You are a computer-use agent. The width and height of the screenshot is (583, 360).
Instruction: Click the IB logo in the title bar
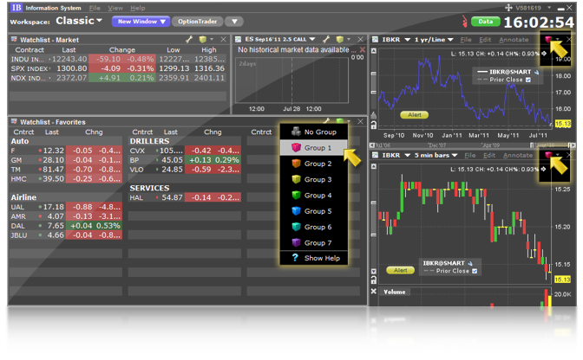point(16,8)
